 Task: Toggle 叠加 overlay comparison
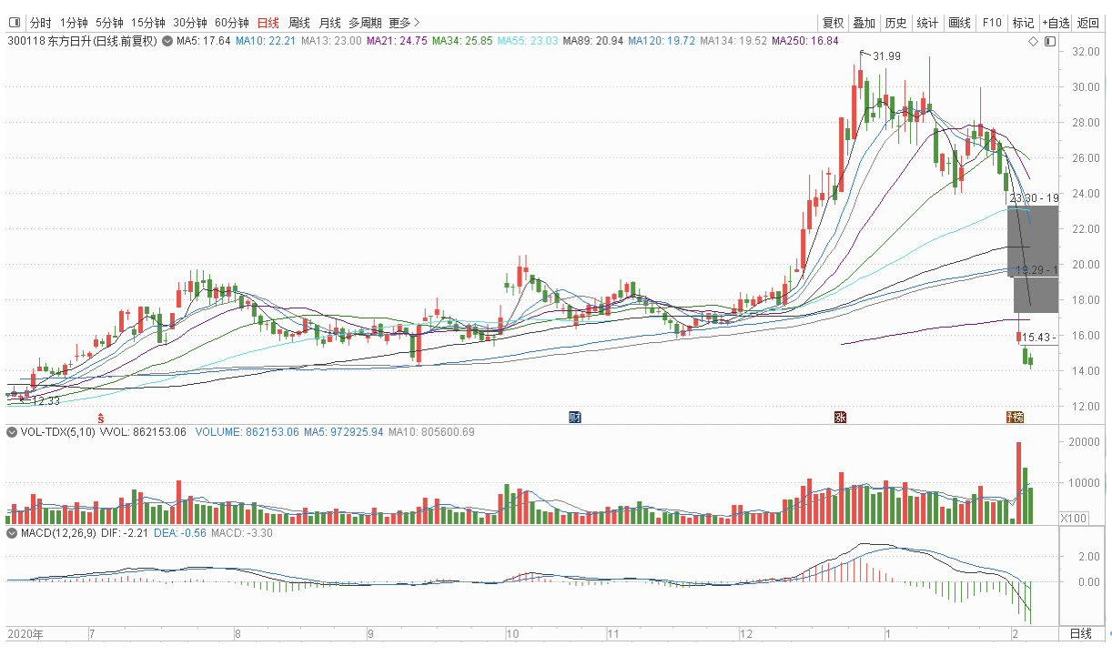864,23
